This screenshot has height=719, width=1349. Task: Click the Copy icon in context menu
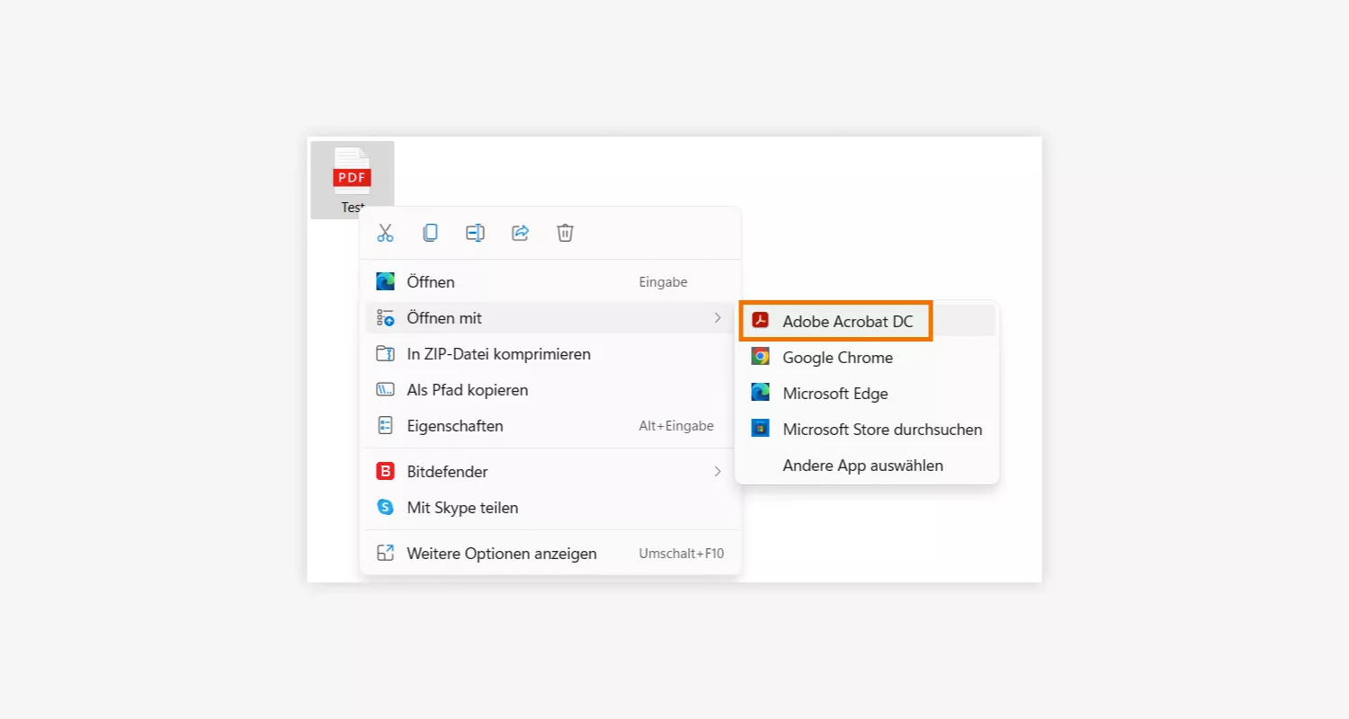click(x=430, y=233)
